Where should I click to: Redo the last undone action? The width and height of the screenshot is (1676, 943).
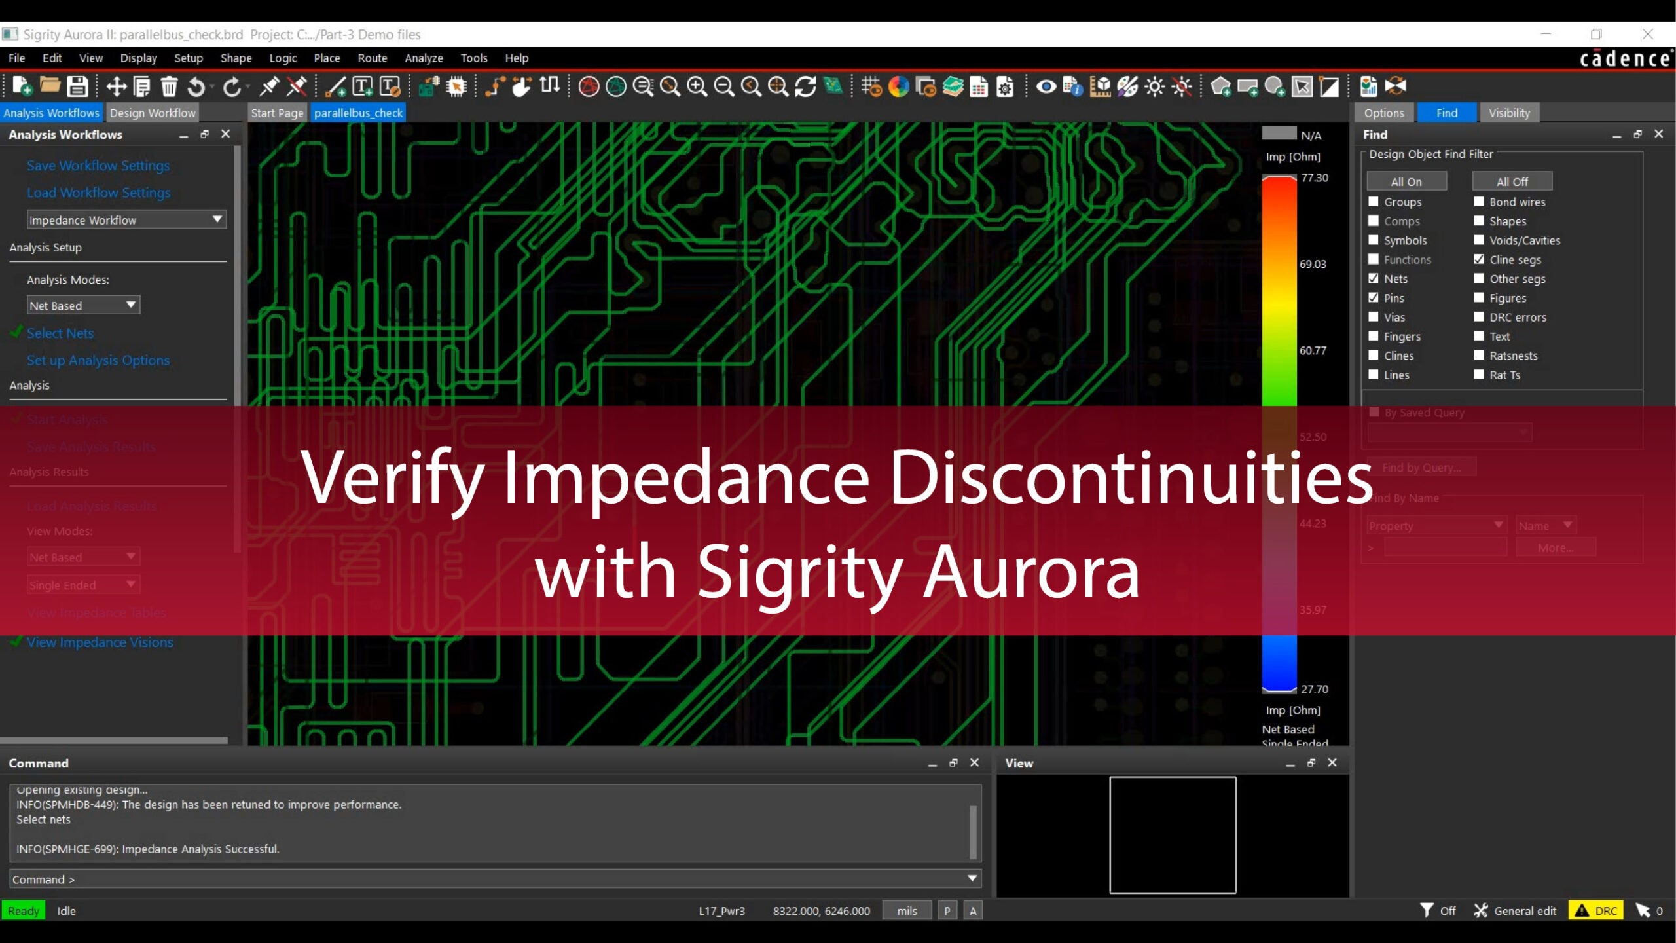click(231, 86)
